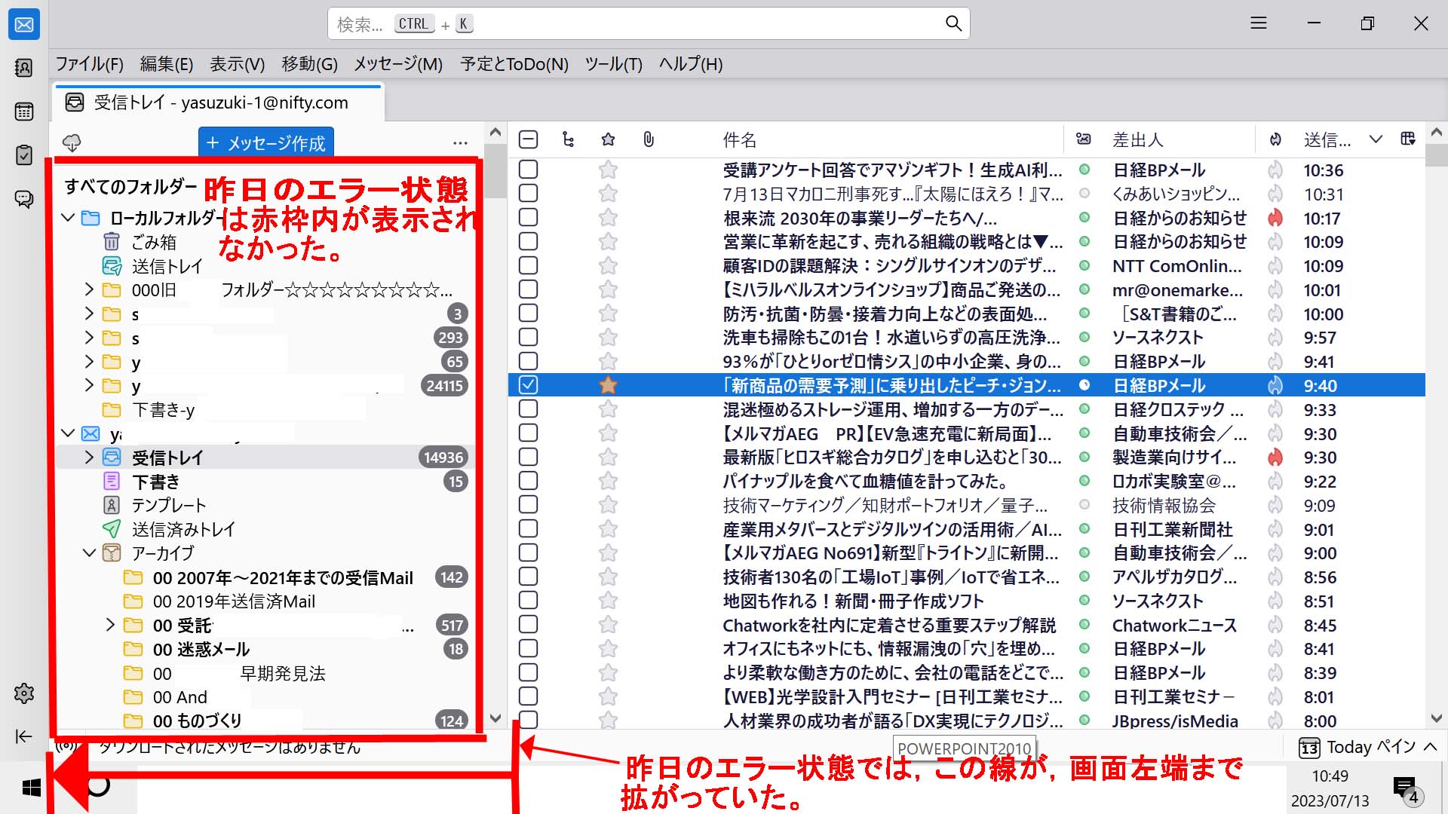Collapse the アーカイブ folder
Viewport: 1448px width, 814px height.
click(89, 552)
